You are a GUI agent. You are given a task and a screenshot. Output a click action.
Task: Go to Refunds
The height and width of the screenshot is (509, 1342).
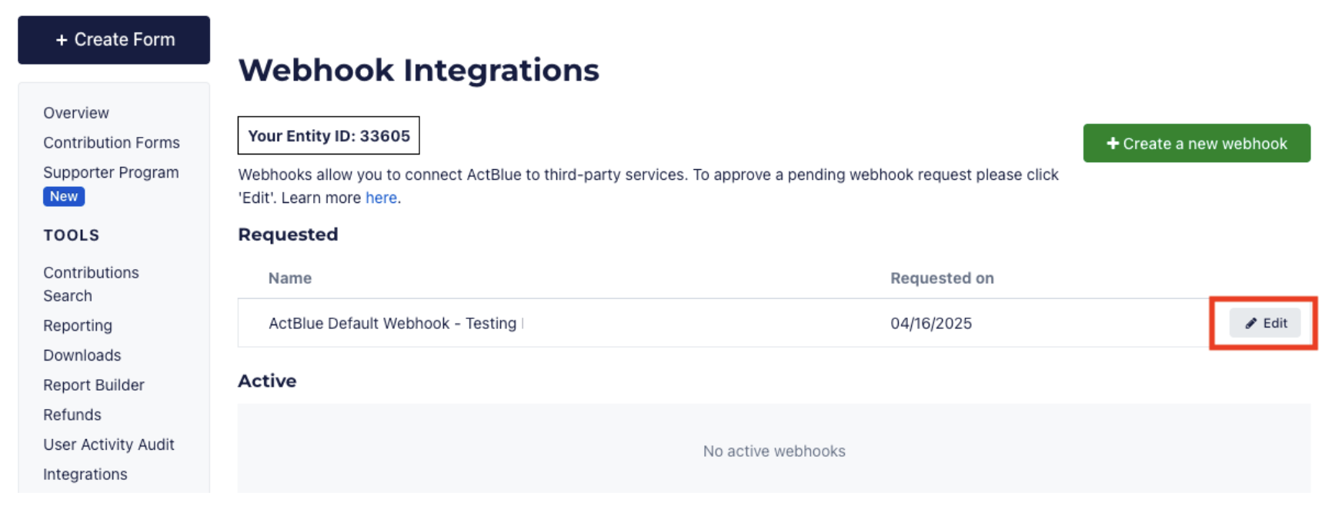[x=72, y=415]
